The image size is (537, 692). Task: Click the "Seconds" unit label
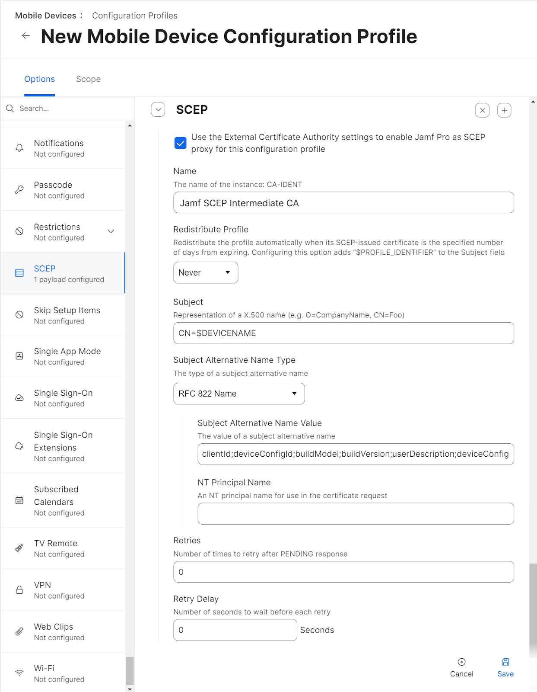coord(317,630)
